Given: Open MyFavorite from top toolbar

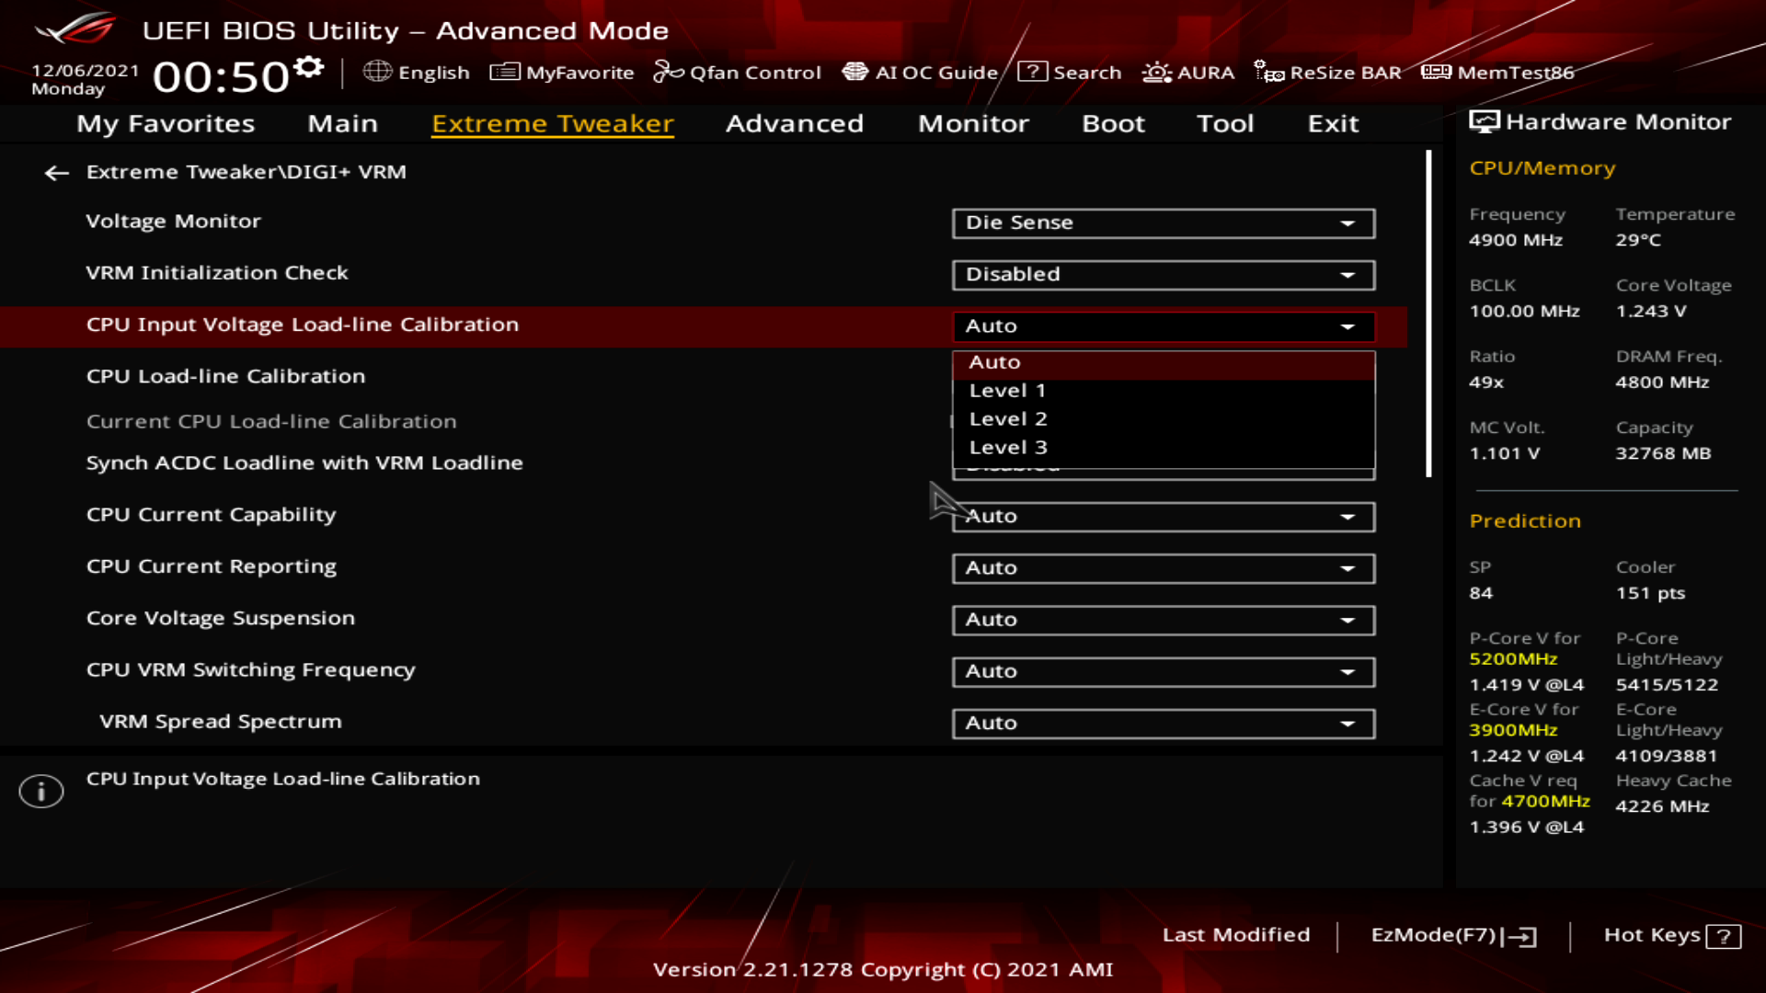Looking at the screenshot, I should click(x=562, y=72).
